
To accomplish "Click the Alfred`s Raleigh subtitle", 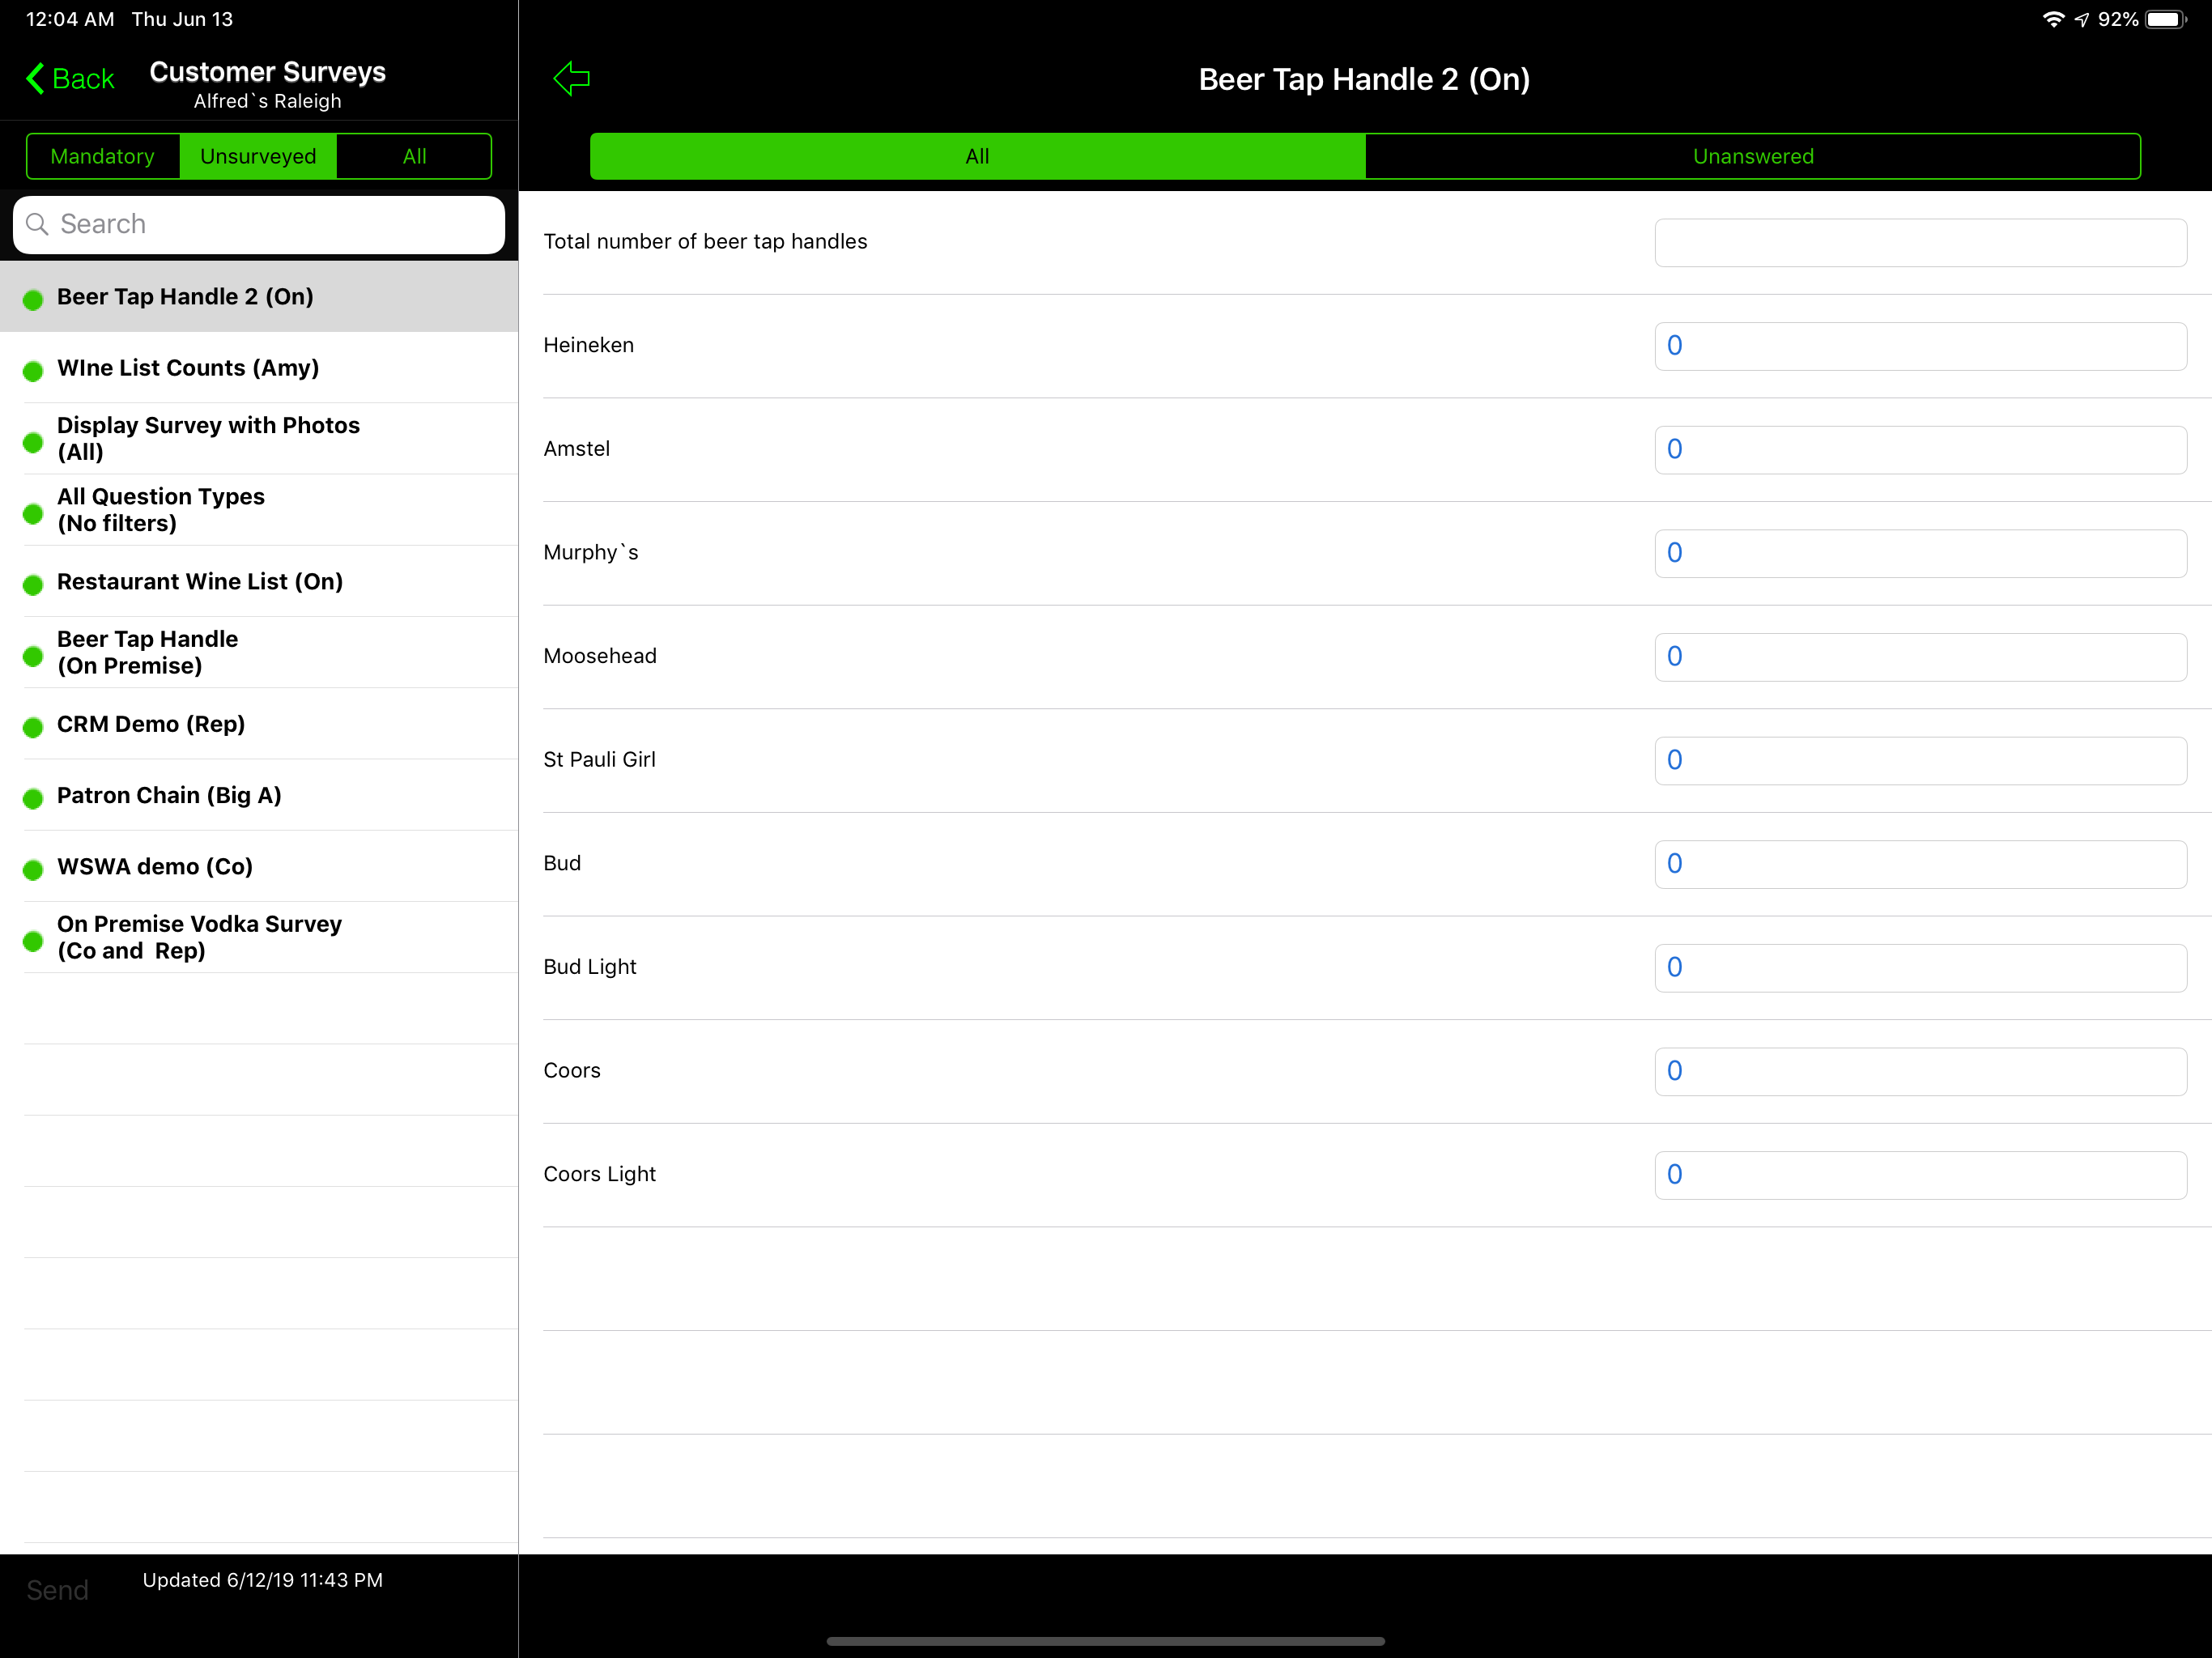I will pyautogui.click(x=267, y=101).
